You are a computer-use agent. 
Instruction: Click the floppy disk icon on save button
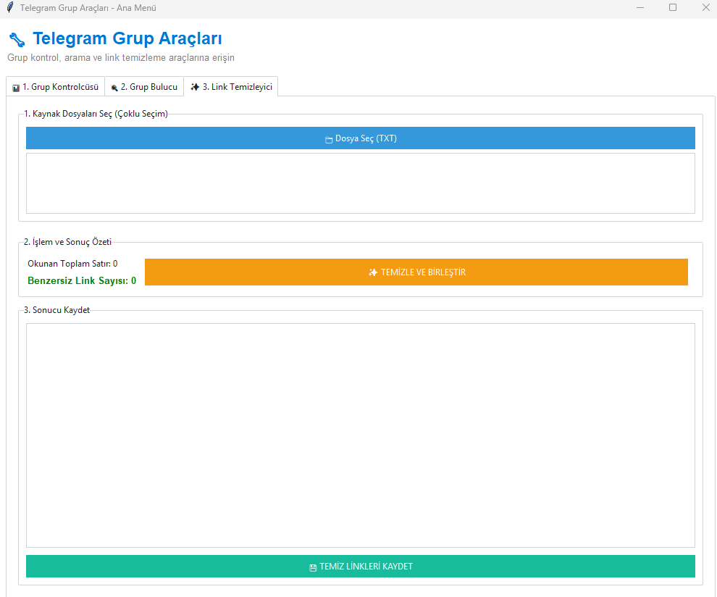313,567
